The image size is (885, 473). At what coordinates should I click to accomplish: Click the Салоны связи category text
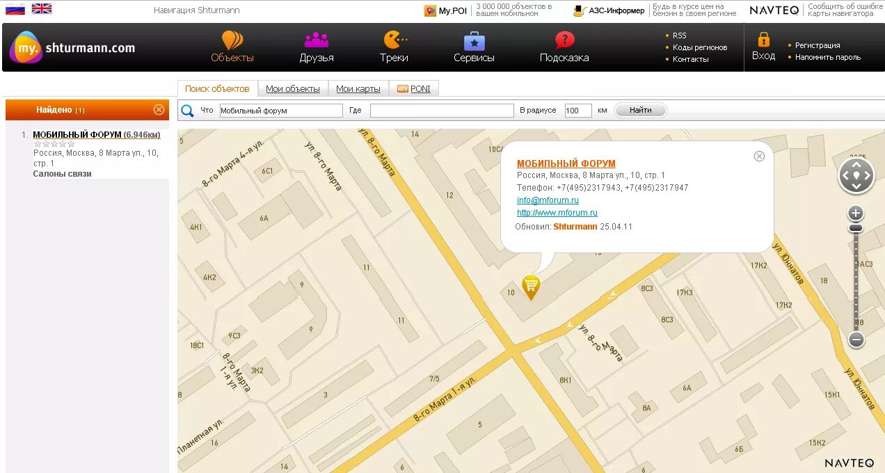point(62,174)
